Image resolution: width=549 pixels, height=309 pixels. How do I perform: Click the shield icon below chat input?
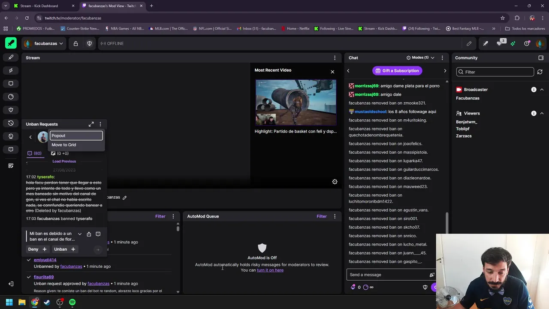click(425, 287)
